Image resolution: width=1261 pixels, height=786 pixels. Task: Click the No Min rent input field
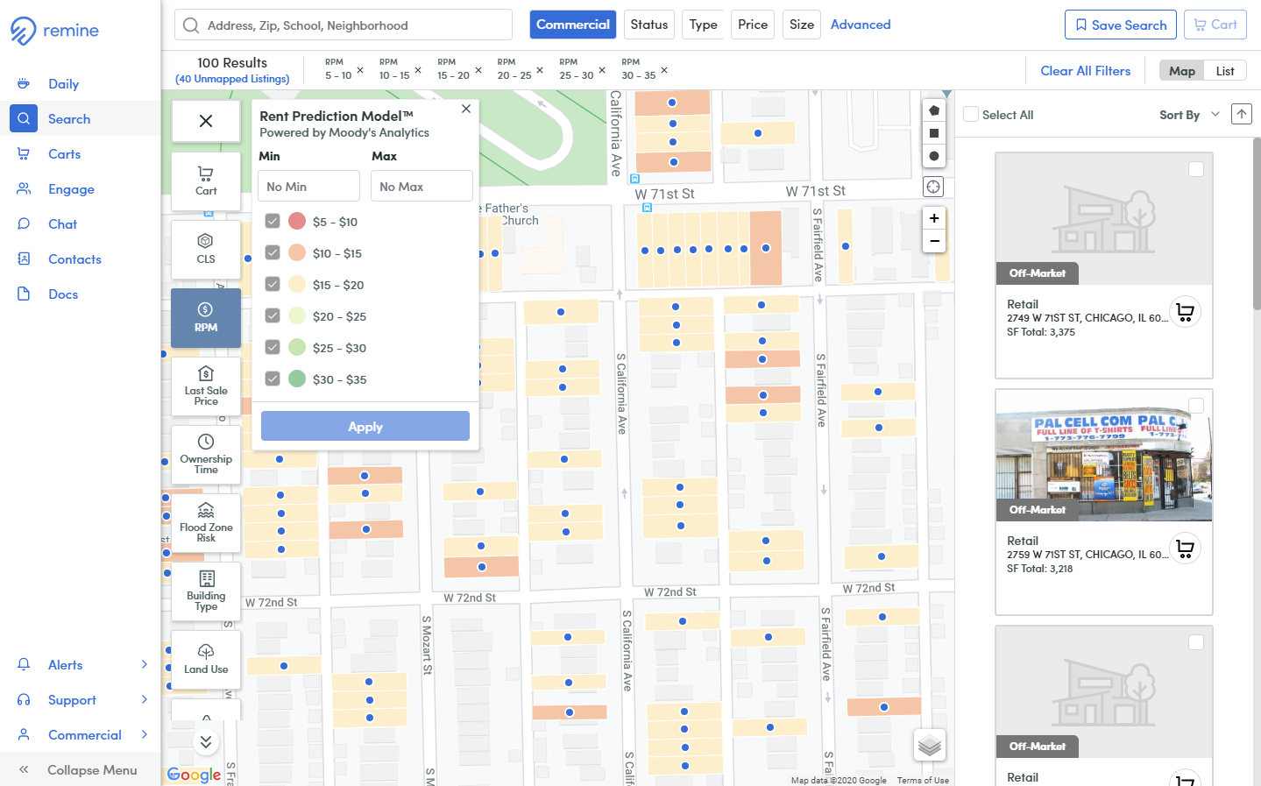tap(308, 187)
